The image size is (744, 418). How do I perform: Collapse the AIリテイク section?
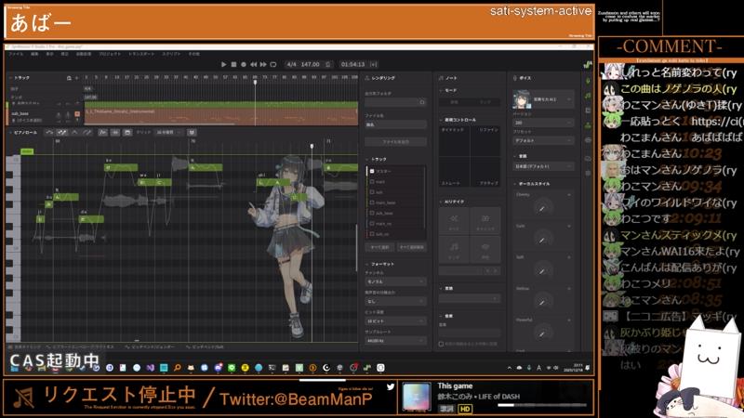[x=441, y=202]
